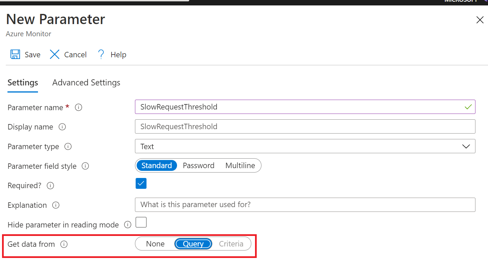Open the Parameter type dropdown

[x=466, y=146]
